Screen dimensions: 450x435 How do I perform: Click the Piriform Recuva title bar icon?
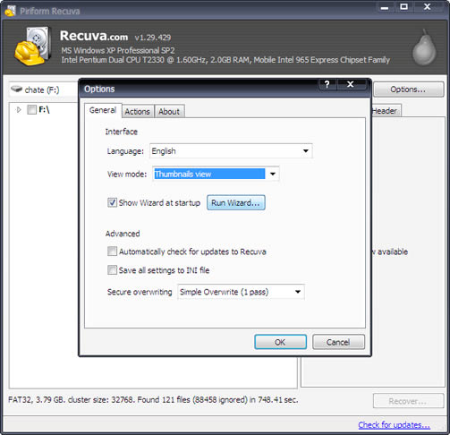coord(11,11)
